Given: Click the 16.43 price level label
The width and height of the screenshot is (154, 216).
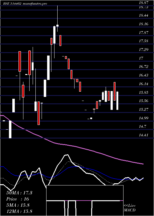Looking at the screenshot, I should (x=144, y=75).
